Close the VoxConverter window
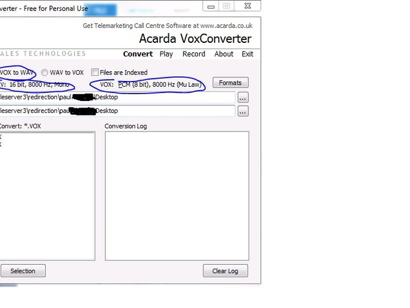Image resolution: width=410 pixels, height=308 pixels. [x=248, y=6]
